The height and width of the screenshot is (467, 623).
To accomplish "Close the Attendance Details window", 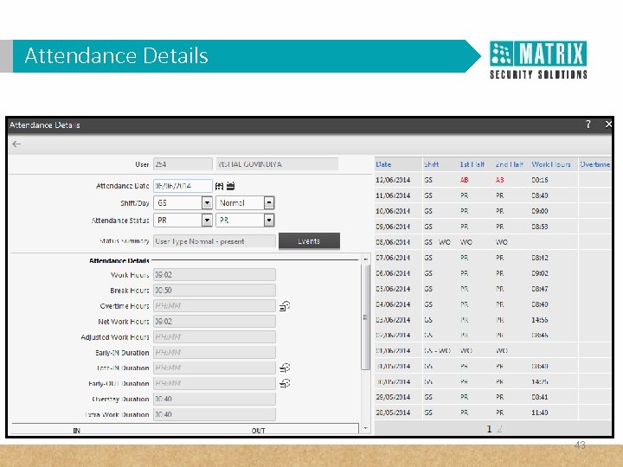I will click(x=608, y=125).
